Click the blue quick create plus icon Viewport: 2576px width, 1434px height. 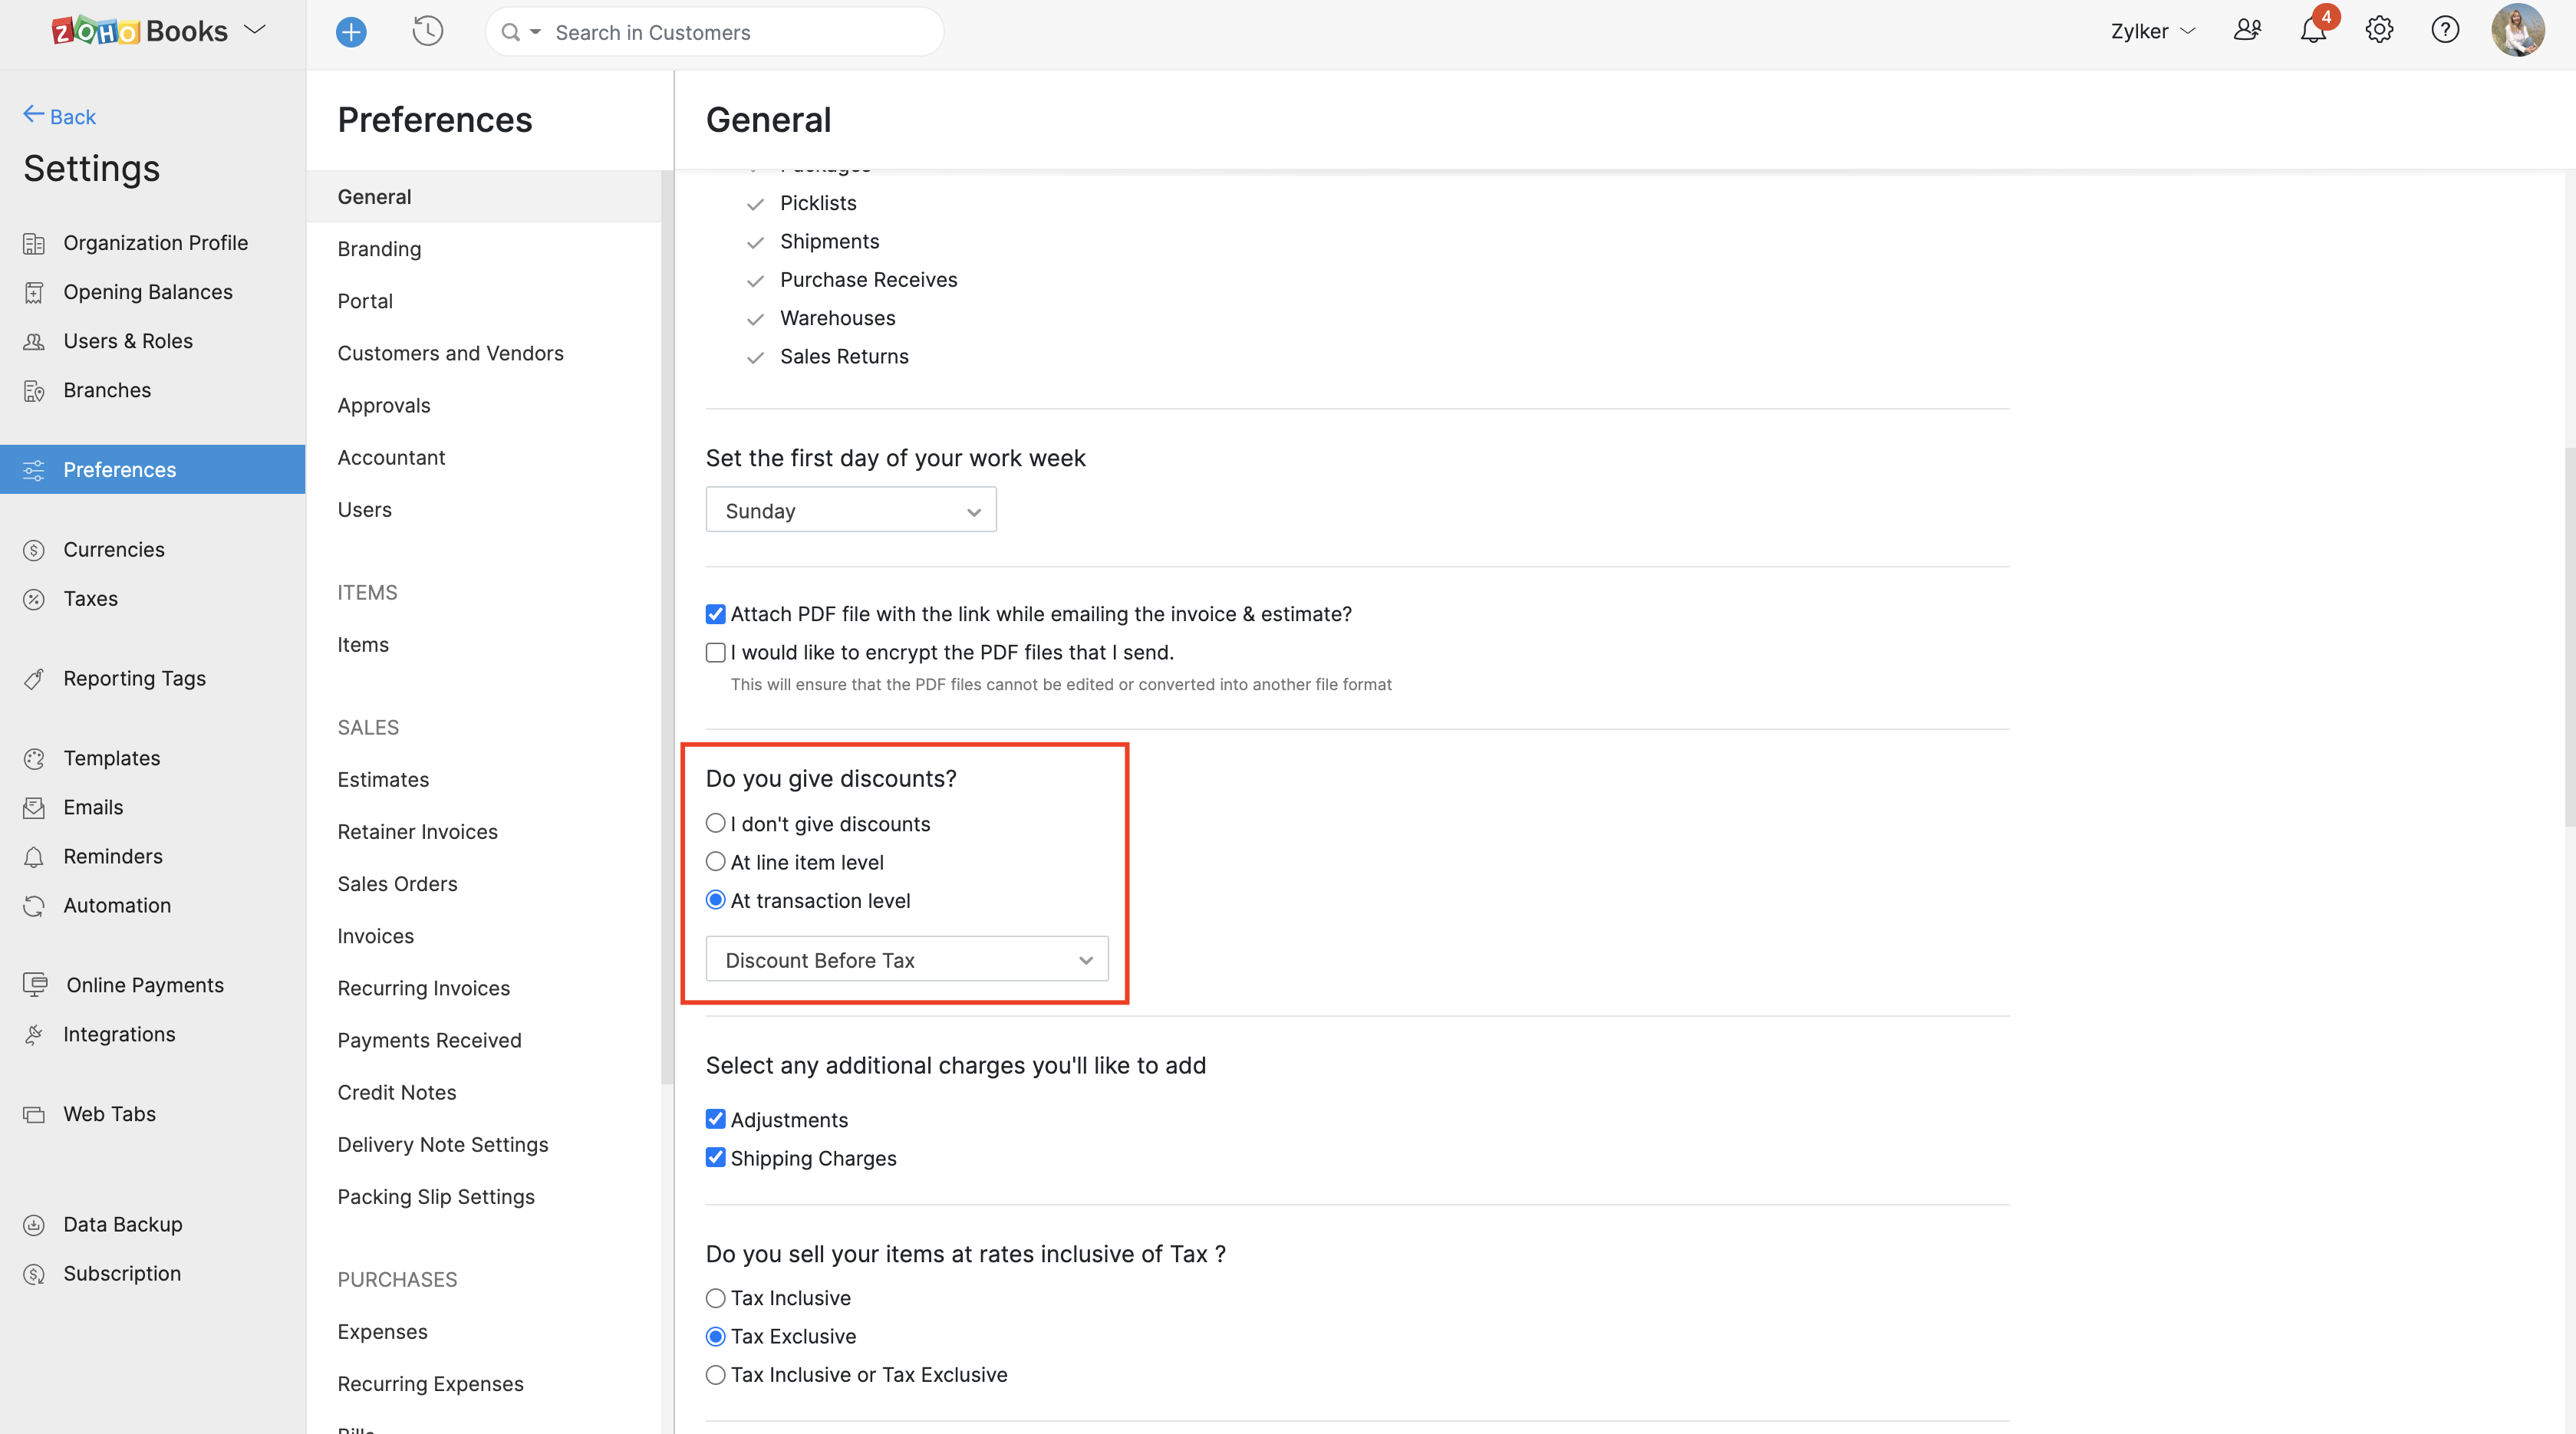pyautogui.click(x=351, y=32)
